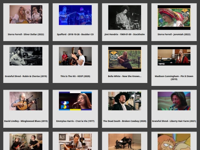
Task: Click title 'Emmylou Harris - C'est la Vie (1977)'
Action: (75, 121)
